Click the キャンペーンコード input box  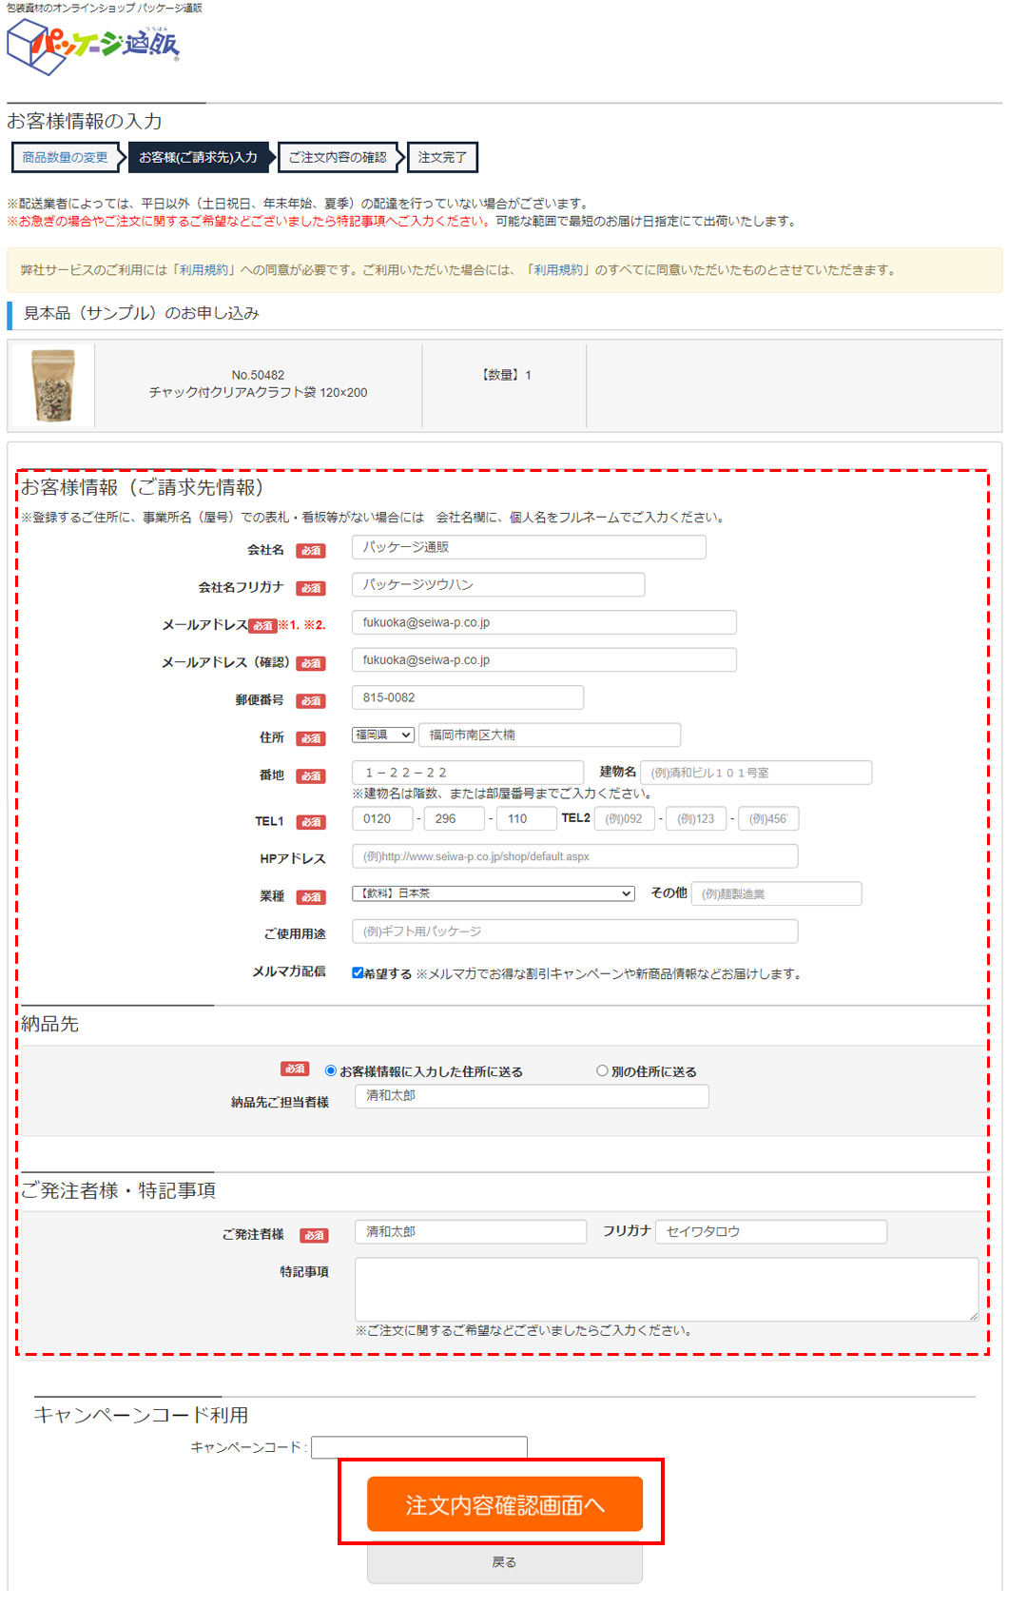tap(419, 1447)
